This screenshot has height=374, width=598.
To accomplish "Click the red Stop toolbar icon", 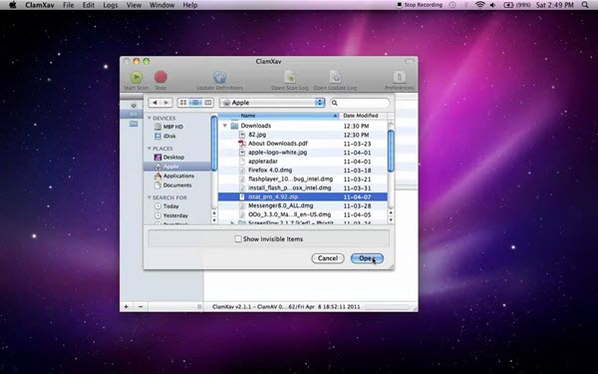I will 160,77.
